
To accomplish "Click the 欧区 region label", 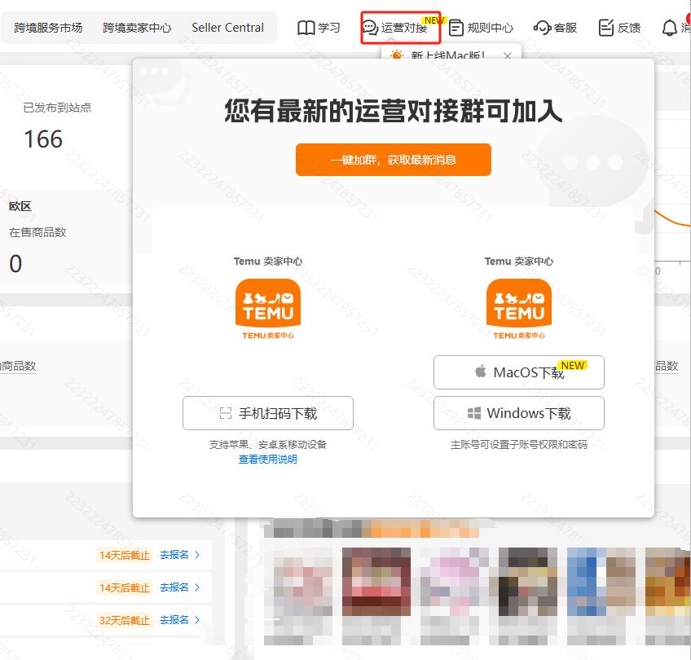I will 20,206.
